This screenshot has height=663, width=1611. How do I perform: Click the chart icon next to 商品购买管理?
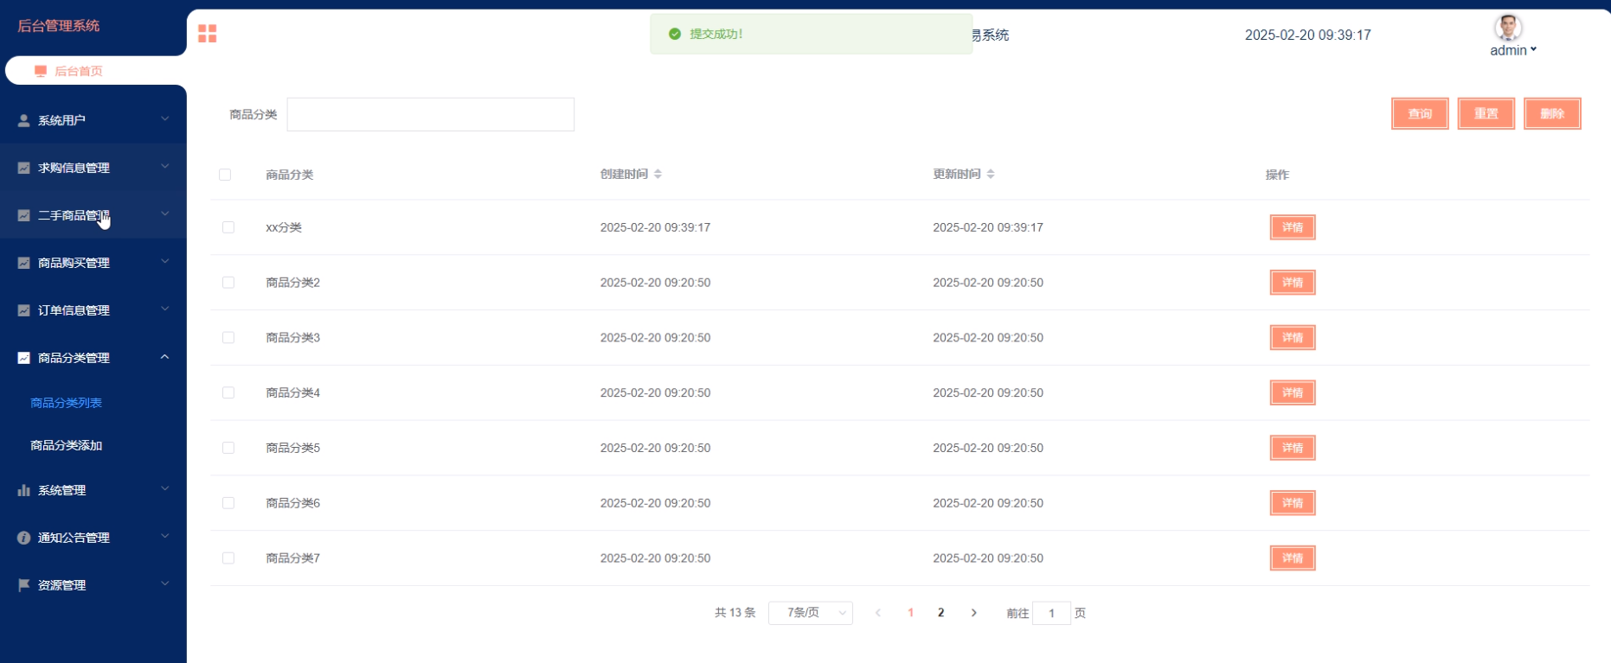(x=24, y=263)
